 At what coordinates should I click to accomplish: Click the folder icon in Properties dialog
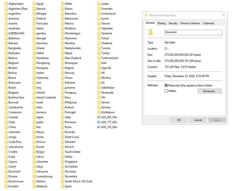[151, 32]
